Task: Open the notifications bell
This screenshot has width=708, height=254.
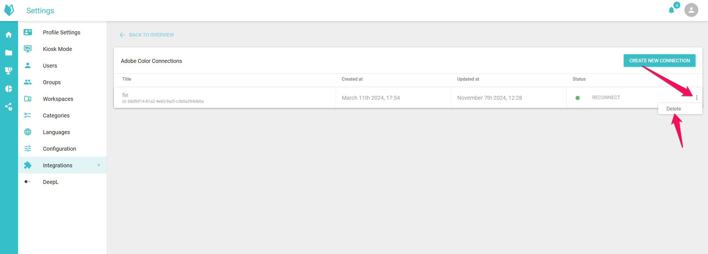Action: click(671, 11)
